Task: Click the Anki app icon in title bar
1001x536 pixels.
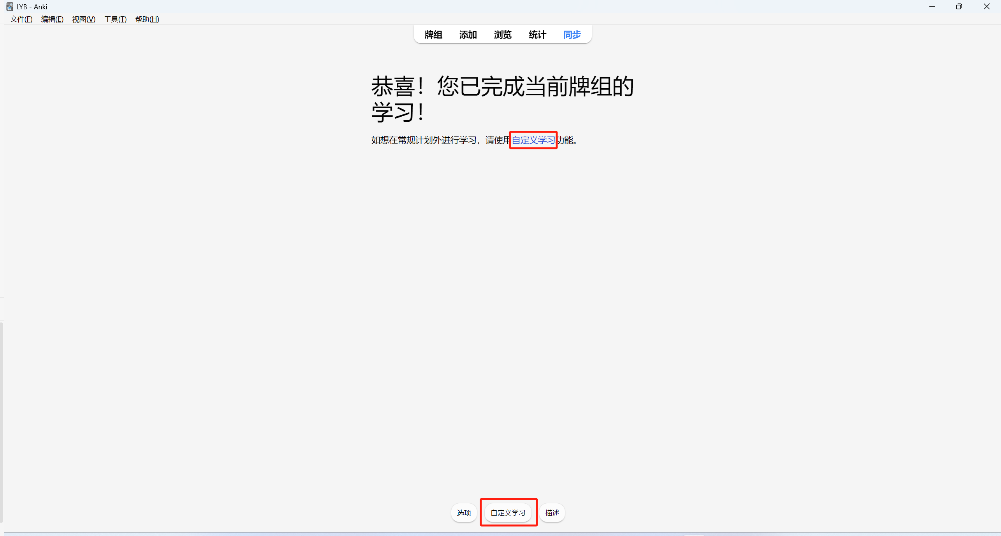Action: [x=10, y=7]
